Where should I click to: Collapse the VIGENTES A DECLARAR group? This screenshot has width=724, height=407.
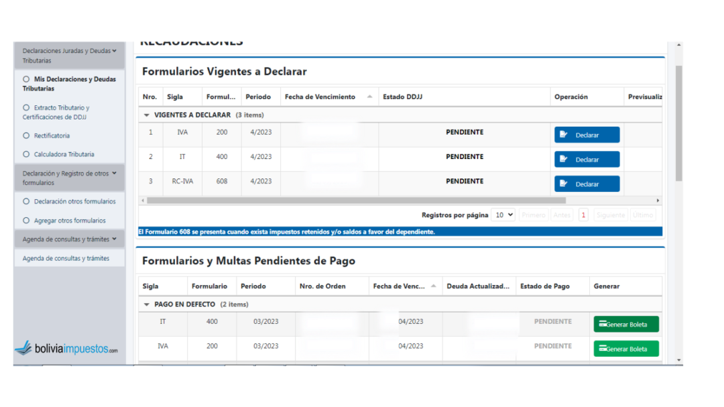pos(147,115)
